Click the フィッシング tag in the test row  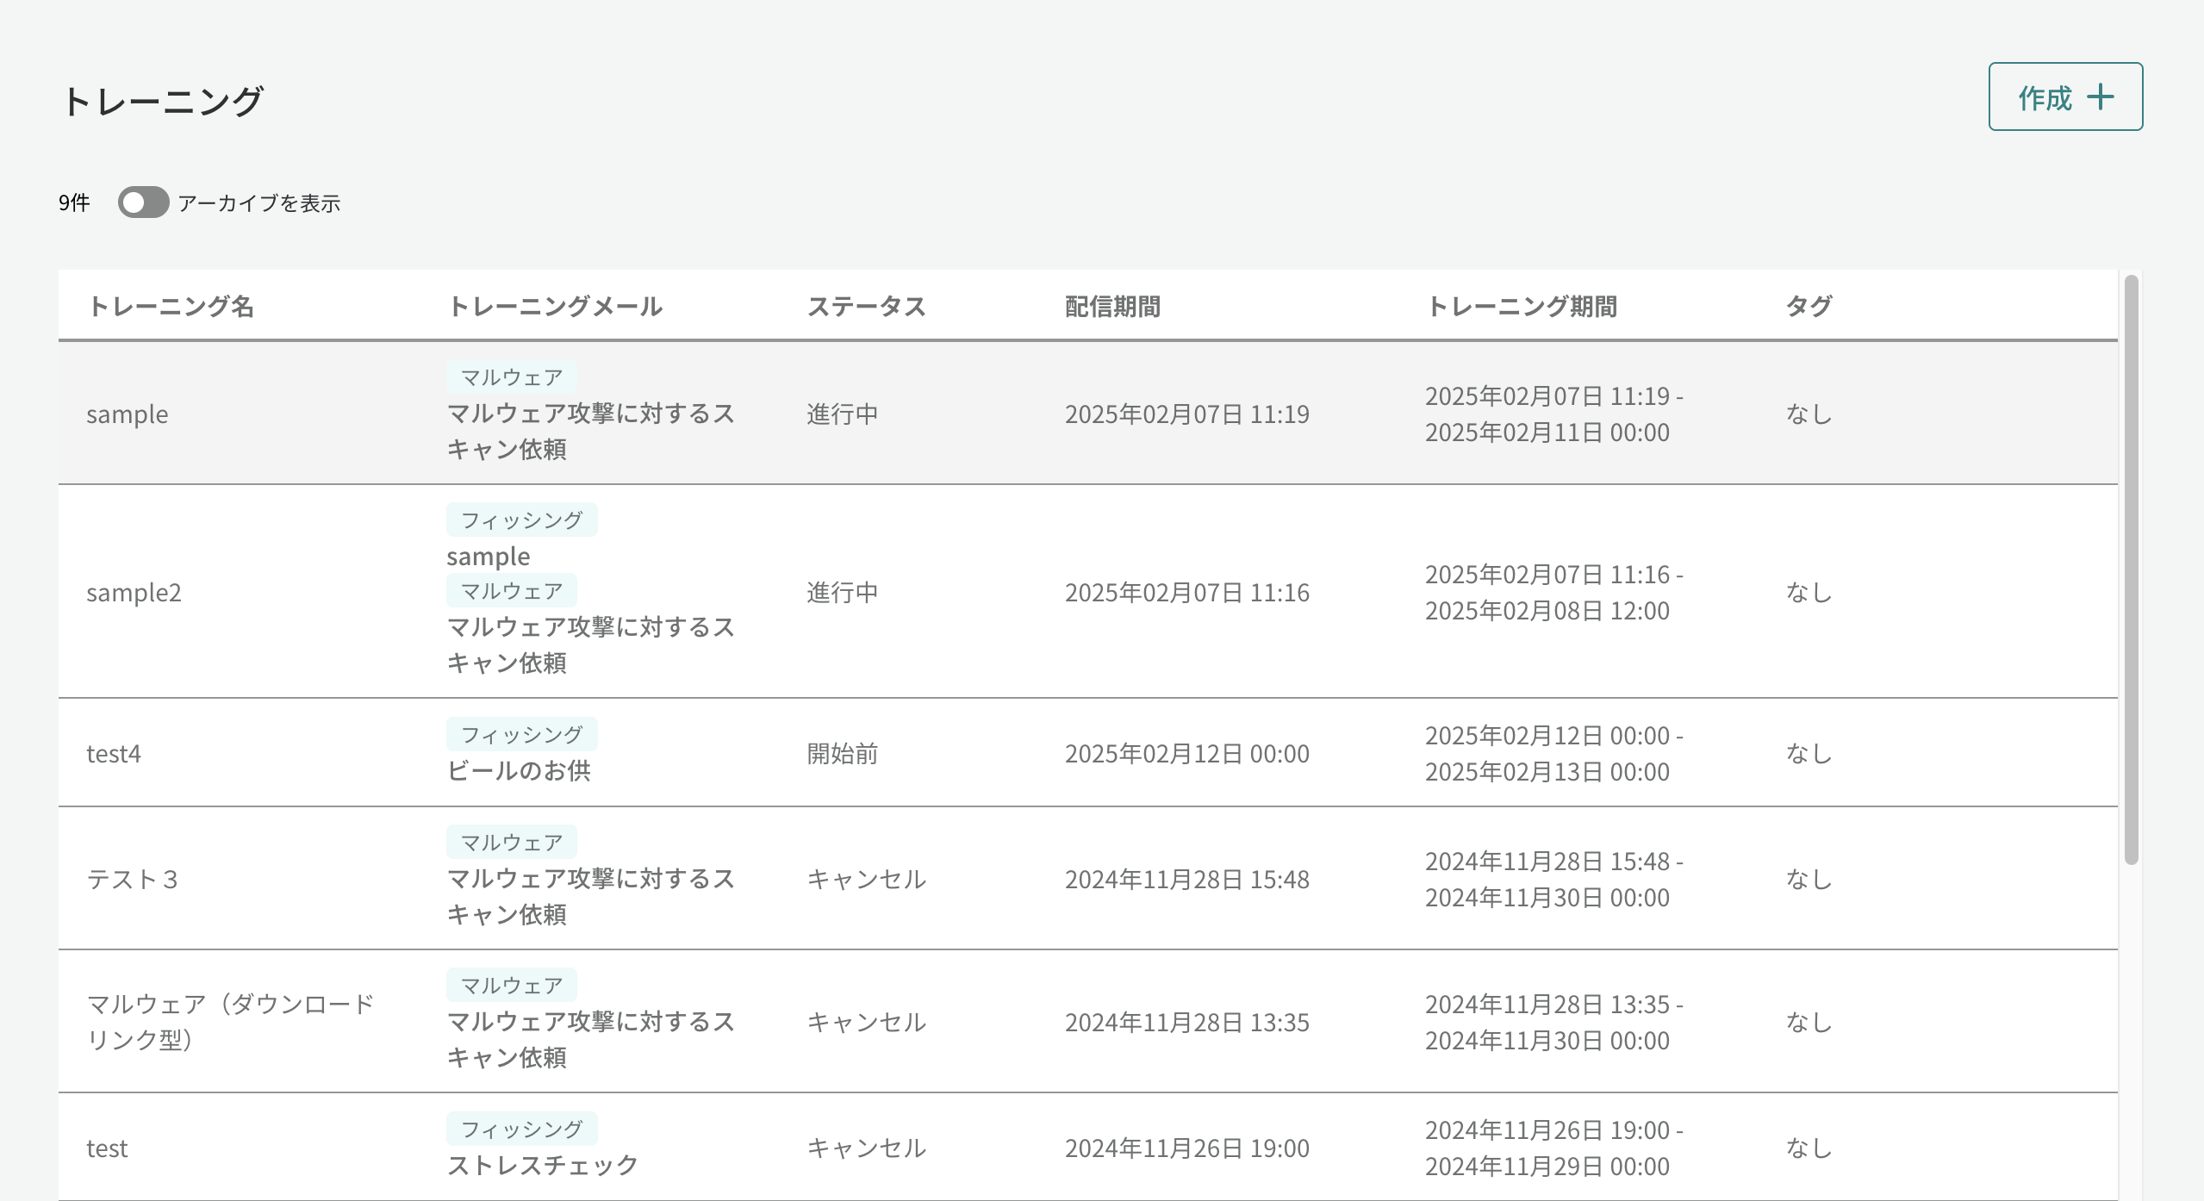521,1129
